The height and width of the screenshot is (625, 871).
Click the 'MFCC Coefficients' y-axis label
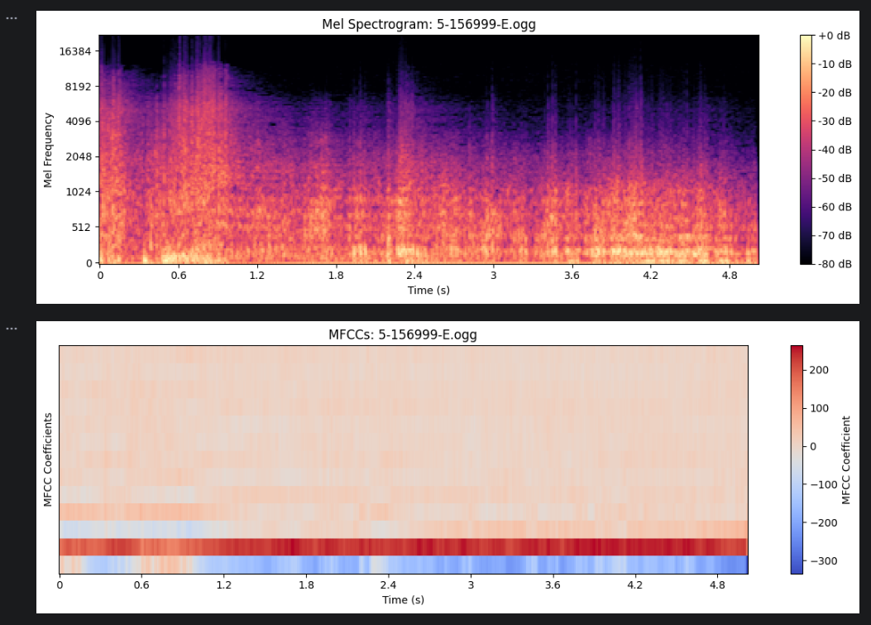(48, 460)
